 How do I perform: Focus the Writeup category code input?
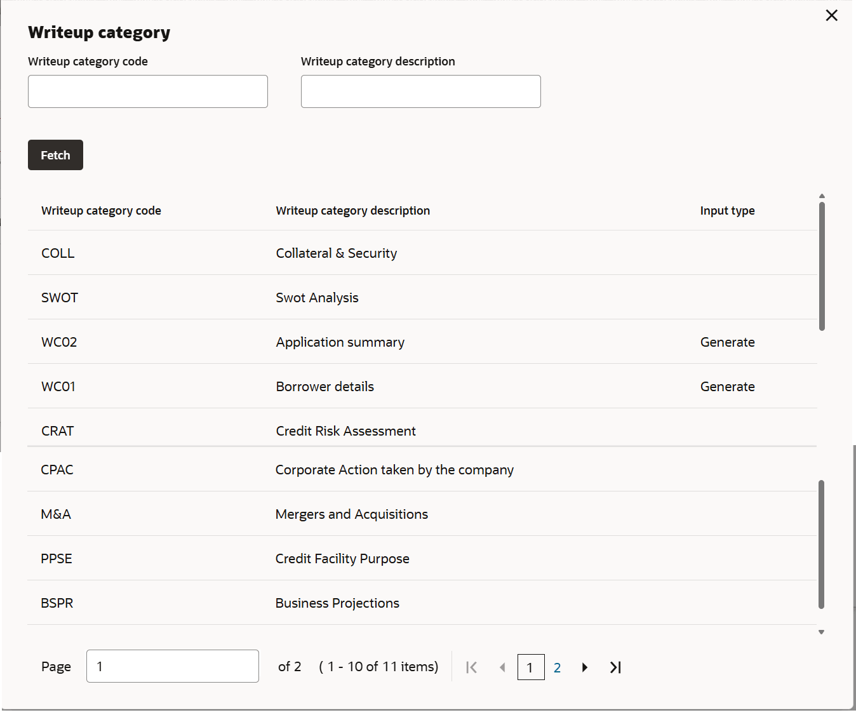pos(148,91)
